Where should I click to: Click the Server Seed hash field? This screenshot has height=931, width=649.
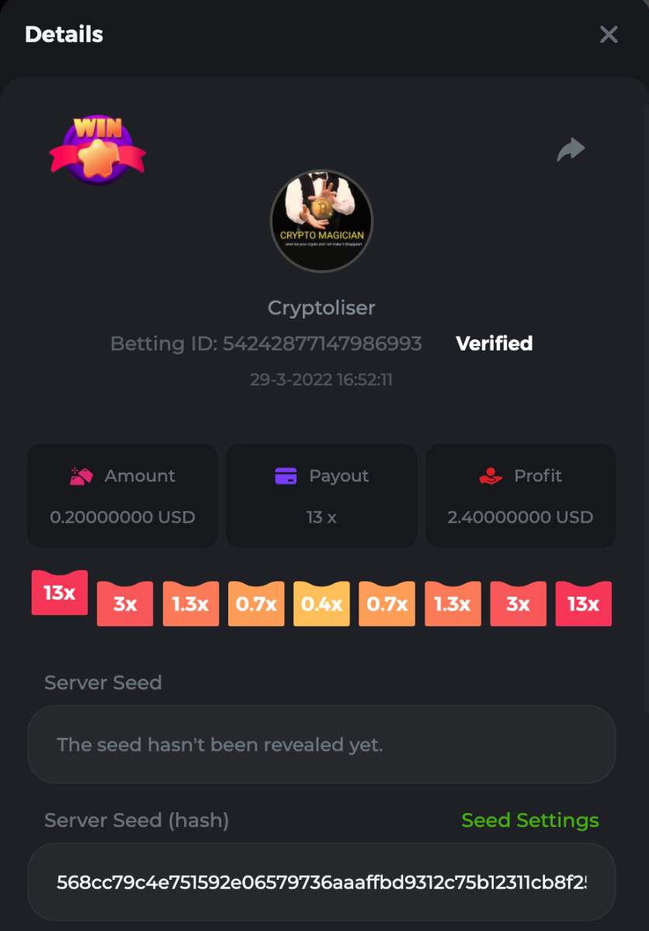point(321,882)
